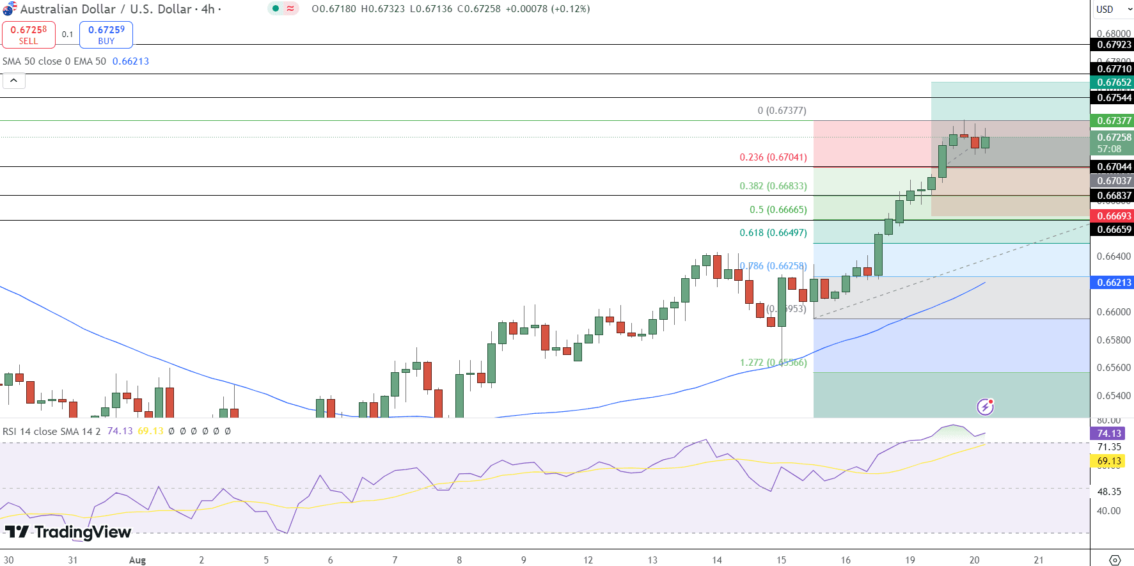
Task: Click the purple 74.13 RSI legend value
Action: [x=120, y=432]
